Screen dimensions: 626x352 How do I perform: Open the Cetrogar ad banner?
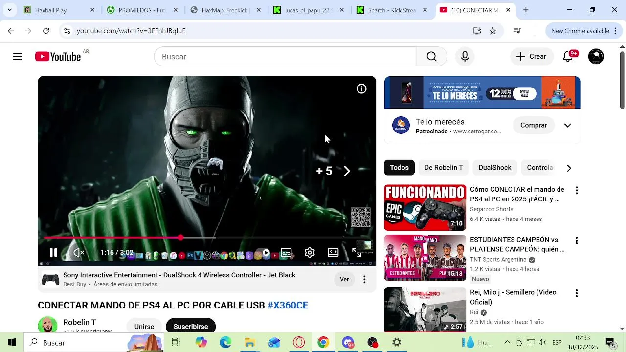[482, 92]
